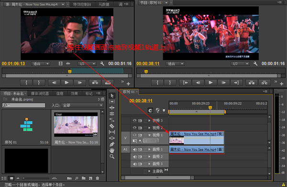287x187 pixels.
Task: Play the program monitor sequence
Action: tap(210, 83)
